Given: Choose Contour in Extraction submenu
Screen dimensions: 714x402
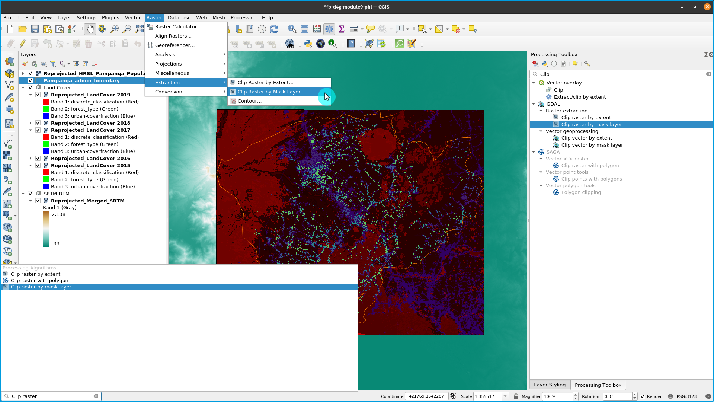Looking at the screenshot, I should [x=279, y=101].
